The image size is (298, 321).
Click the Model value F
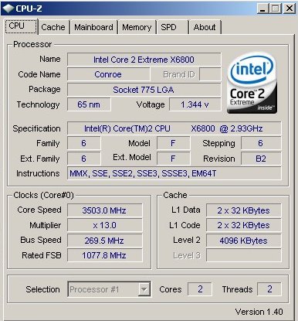click(x=173, y=143)
